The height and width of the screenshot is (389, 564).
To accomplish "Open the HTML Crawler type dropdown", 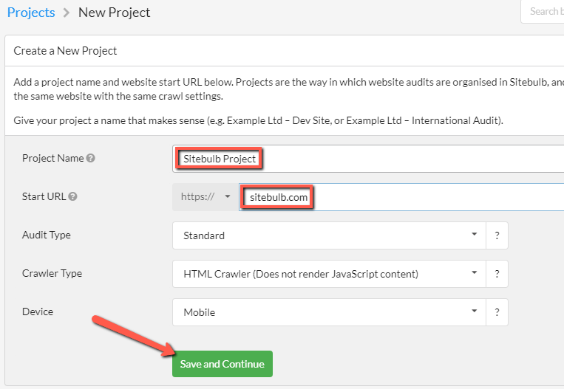I will tap(329, 274).
